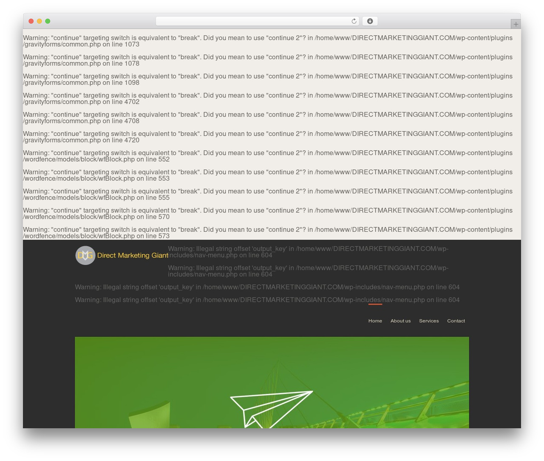Click the Direct Marketing Giant title link
This screenshot has width=544, height=461.
click(x=133, y=256)
